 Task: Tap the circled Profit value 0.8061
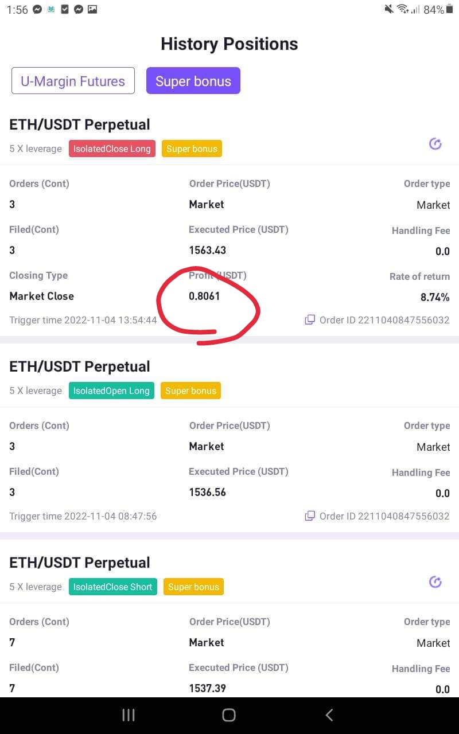coord(204,296)
